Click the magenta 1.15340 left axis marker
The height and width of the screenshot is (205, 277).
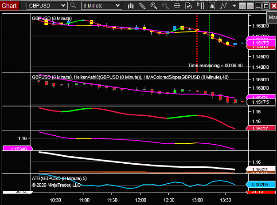click(x=18, y=148)
